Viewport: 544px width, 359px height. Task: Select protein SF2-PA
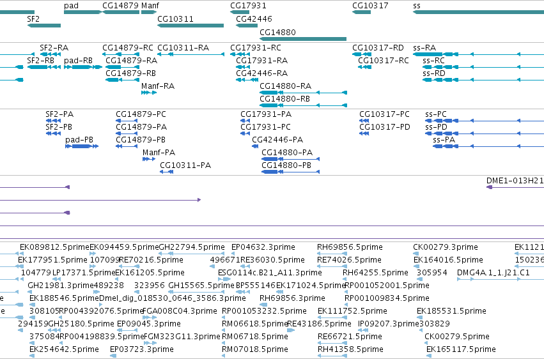pyautogui.click(x=59, y=114)
